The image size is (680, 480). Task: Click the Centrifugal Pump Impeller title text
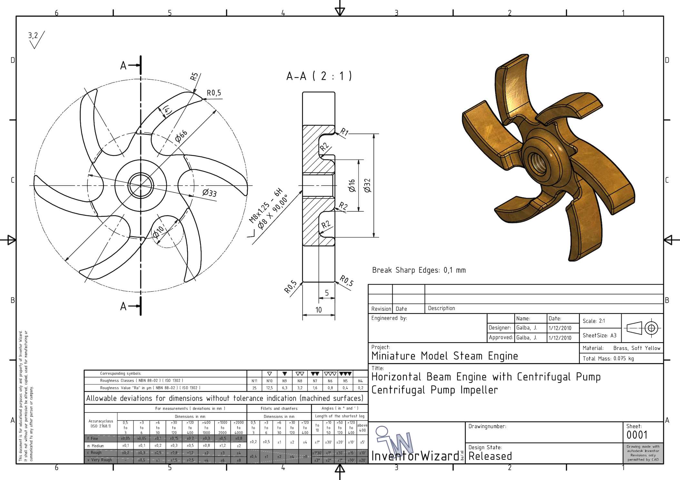coord(434,390)
